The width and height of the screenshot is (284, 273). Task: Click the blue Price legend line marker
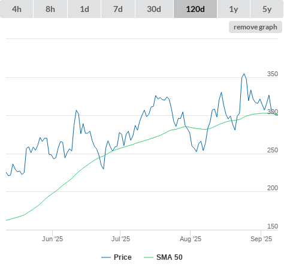coord(106,257)
